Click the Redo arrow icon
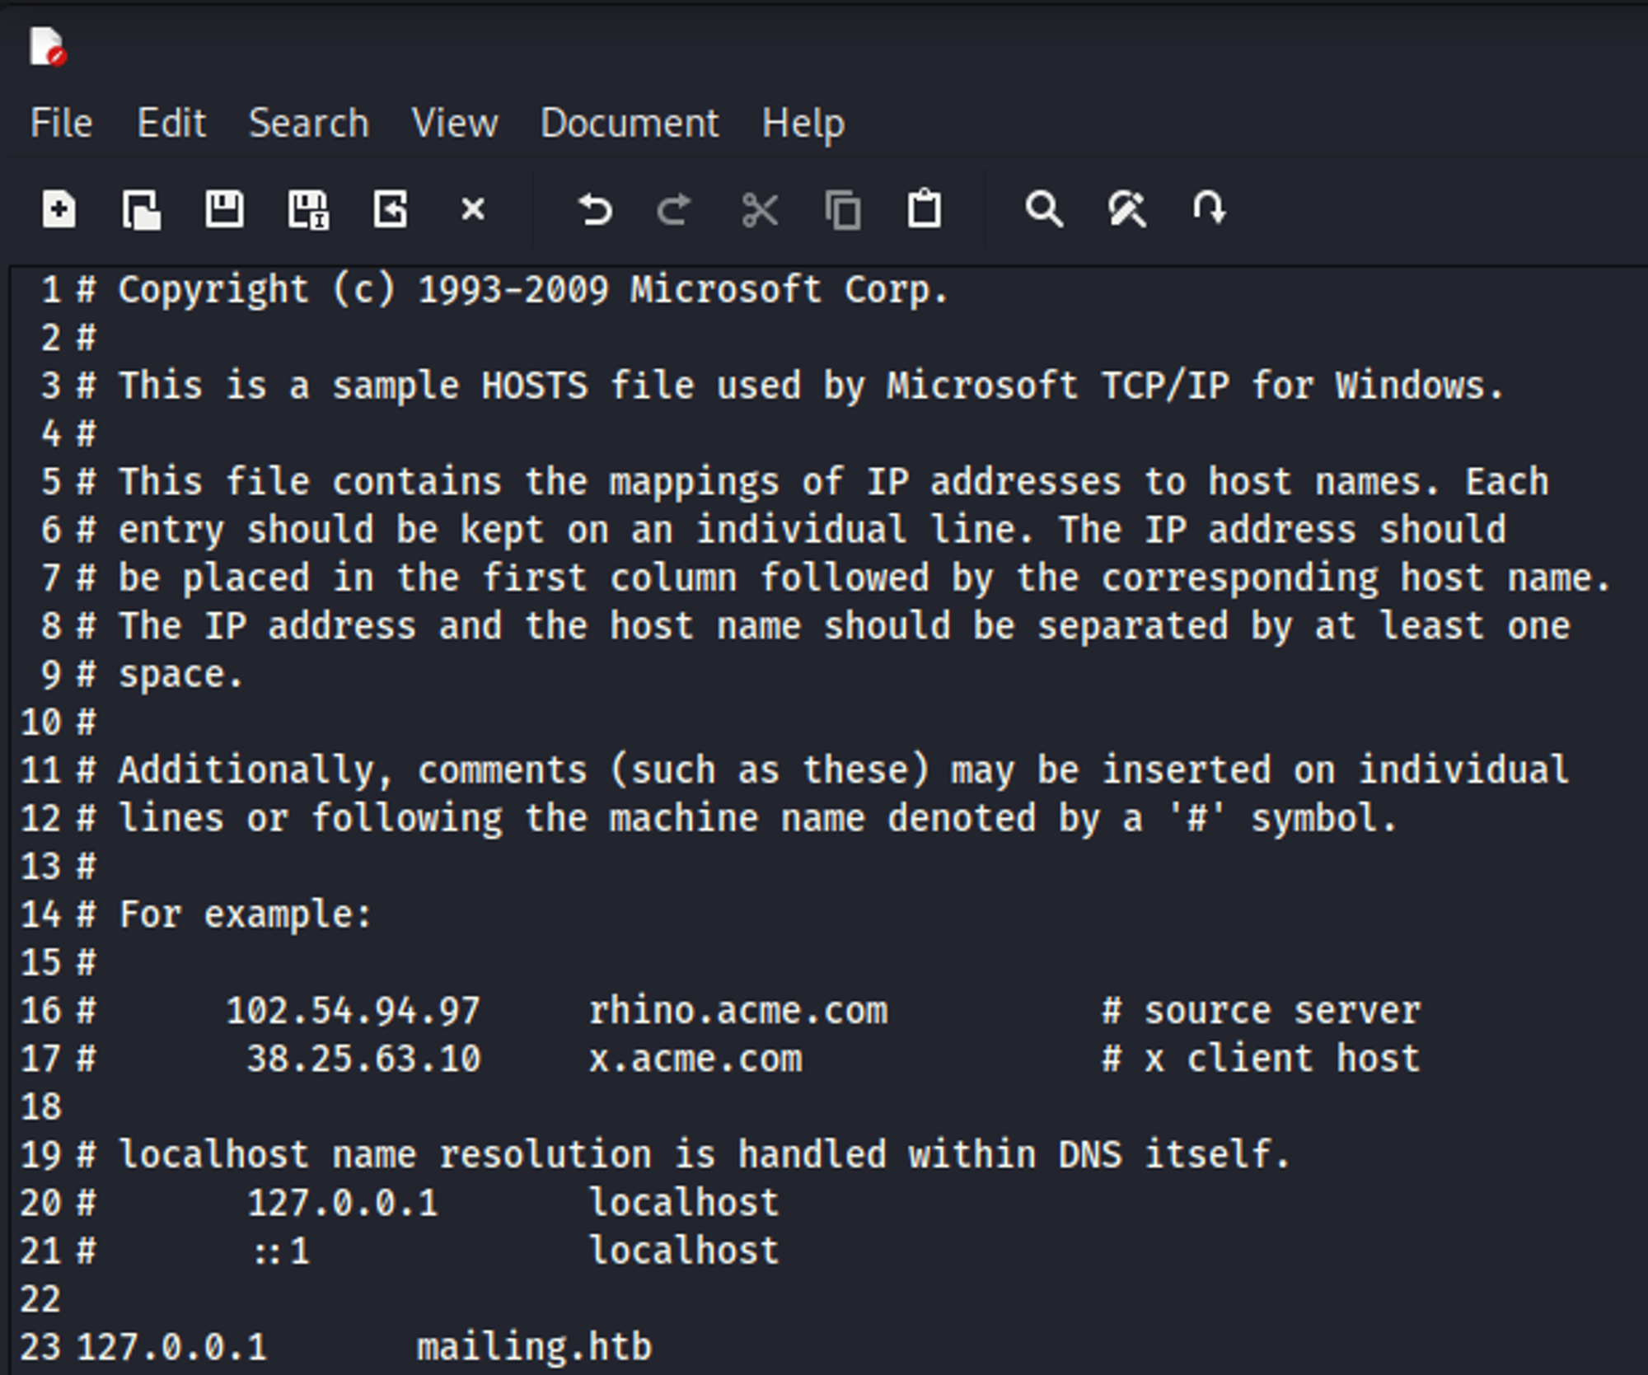Viewport: 1648px width, 1375px height. (676, 209)
